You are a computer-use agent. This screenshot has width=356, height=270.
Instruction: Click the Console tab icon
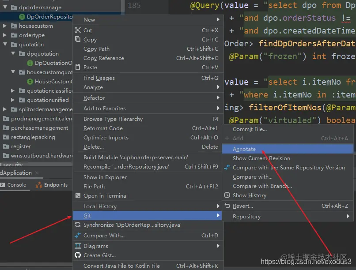point(3,185)
